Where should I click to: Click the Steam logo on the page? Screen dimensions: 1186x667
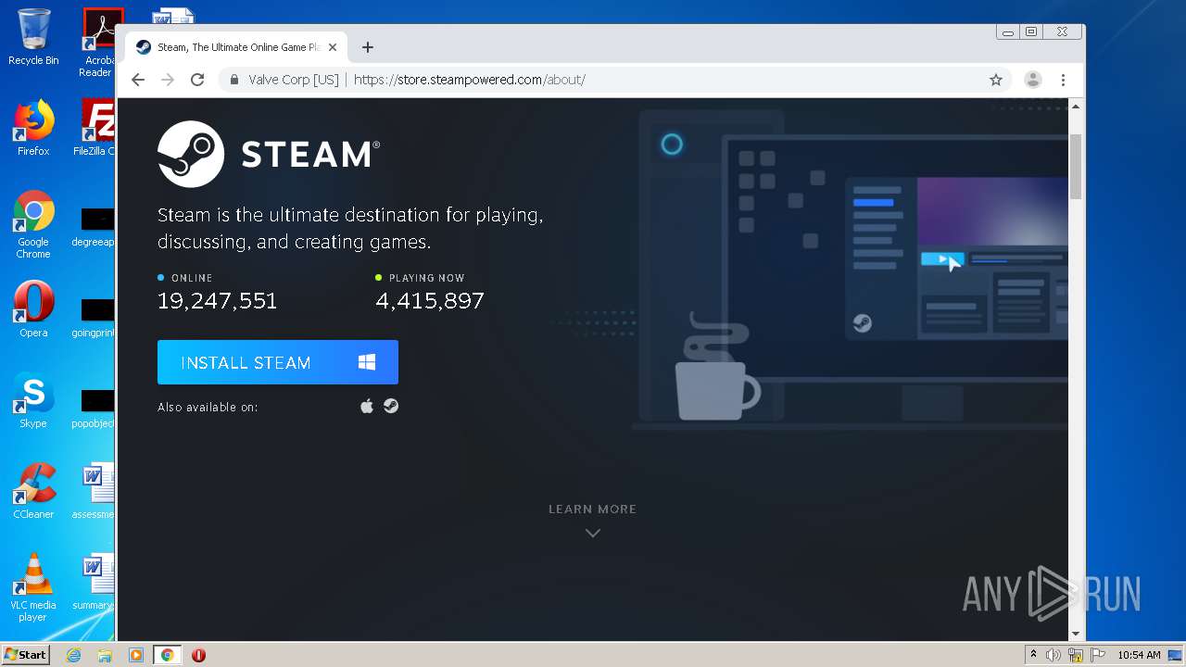point(269,154)
